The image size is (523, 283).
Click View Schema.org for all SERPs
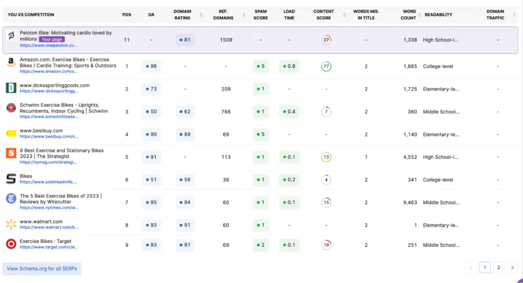point(42,269)
